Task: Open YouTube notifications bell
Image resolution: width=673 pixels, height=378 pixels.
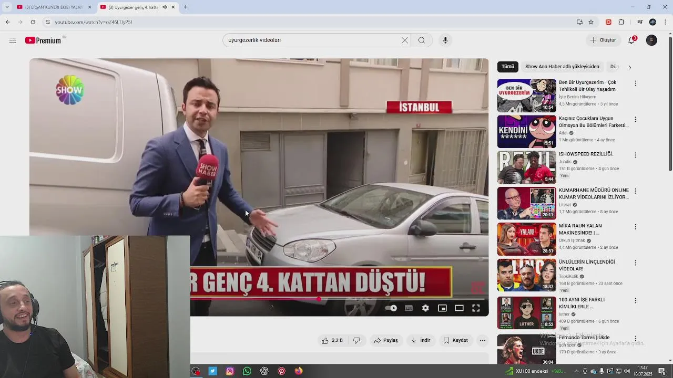Action: 632,40
